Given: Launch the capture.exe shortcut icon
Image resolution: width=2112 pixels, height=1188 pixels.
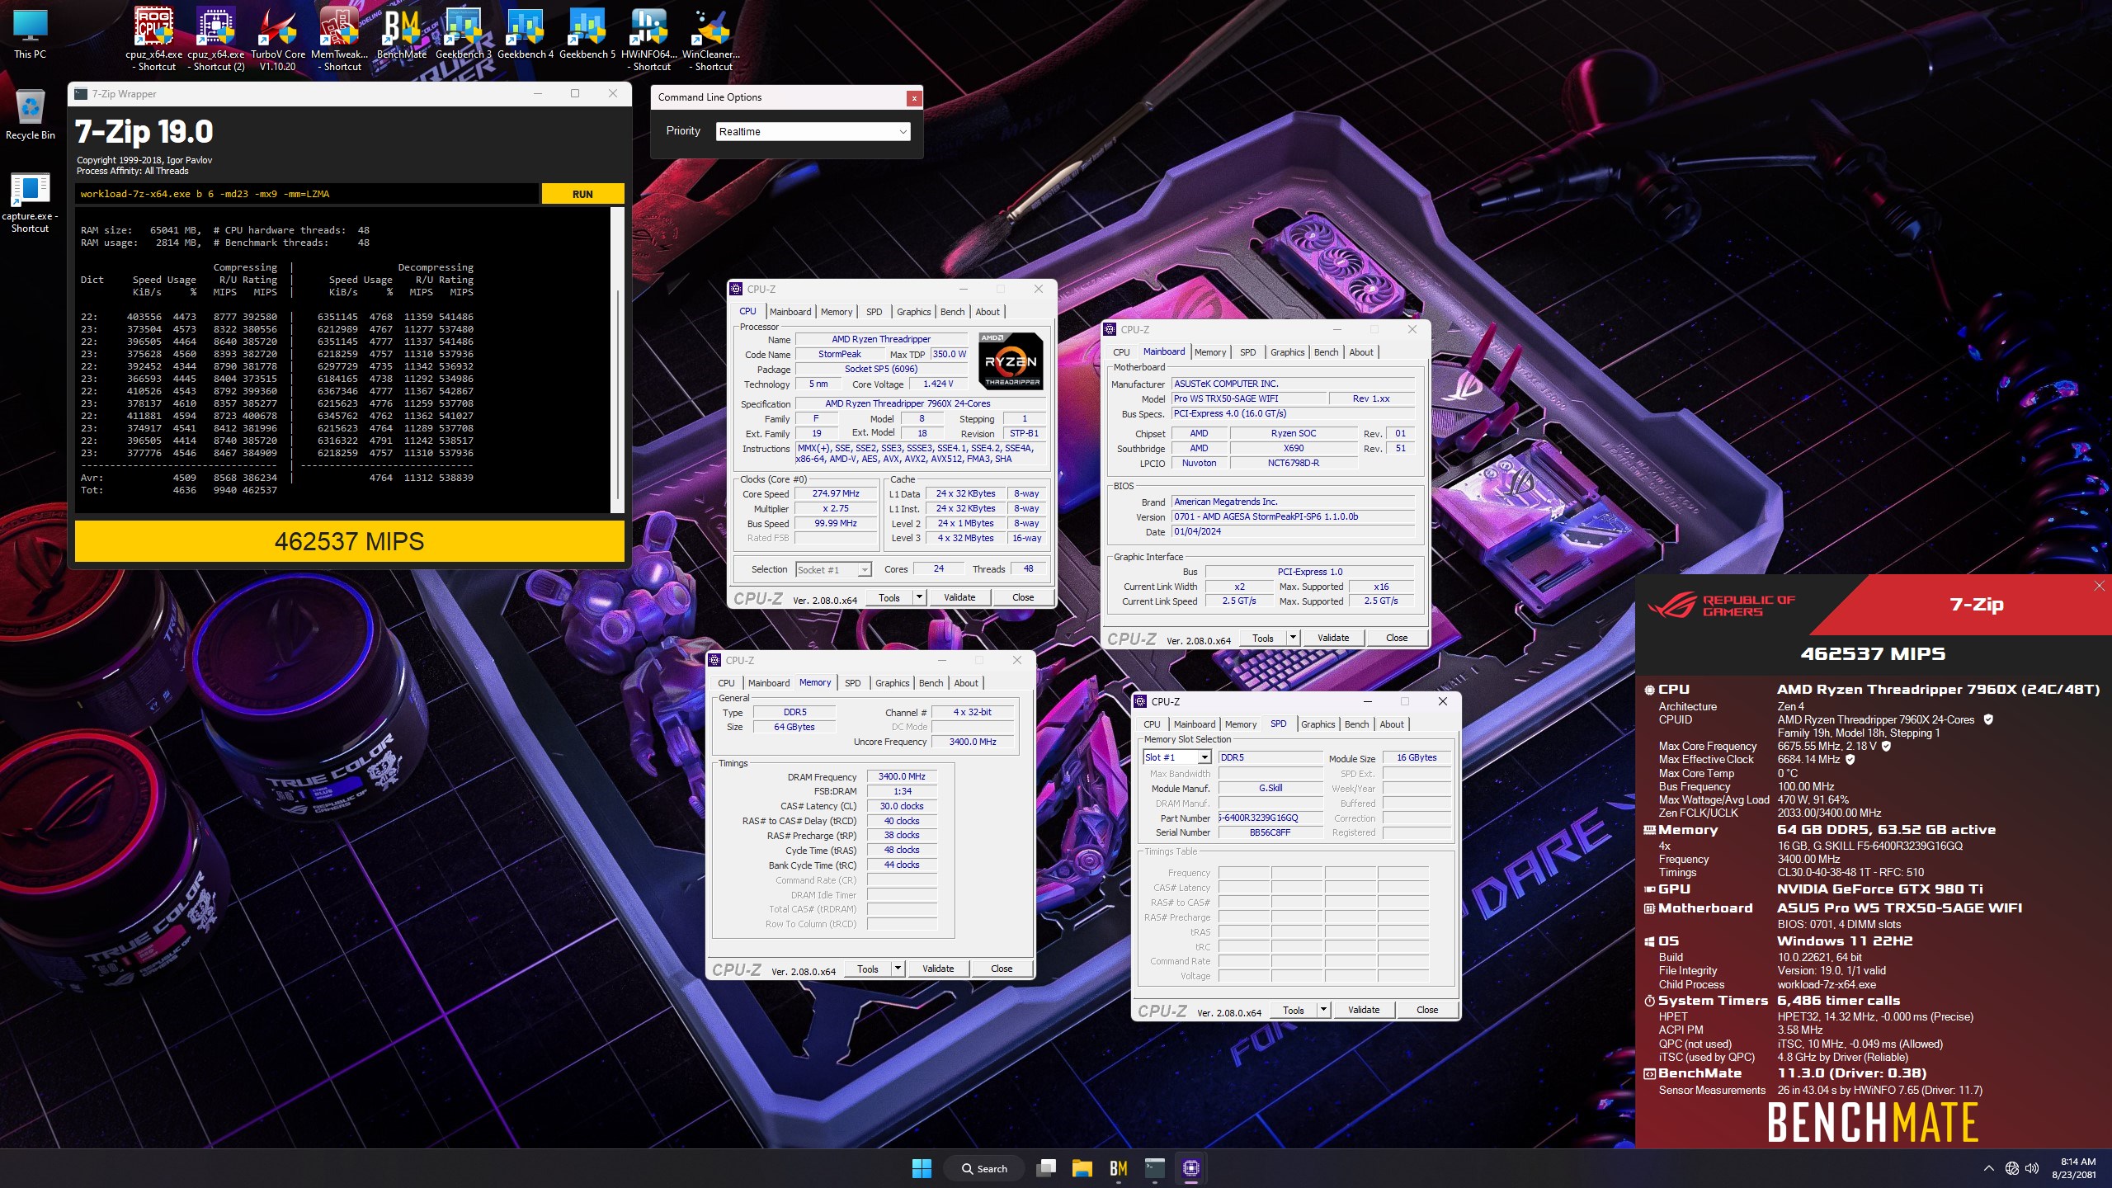Looking at the screenshot, I should 31,202.
